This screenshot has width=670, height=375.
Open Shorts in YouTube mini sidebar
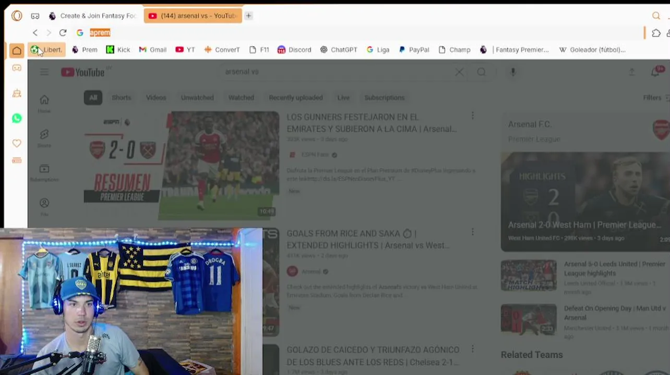(44, 138)
